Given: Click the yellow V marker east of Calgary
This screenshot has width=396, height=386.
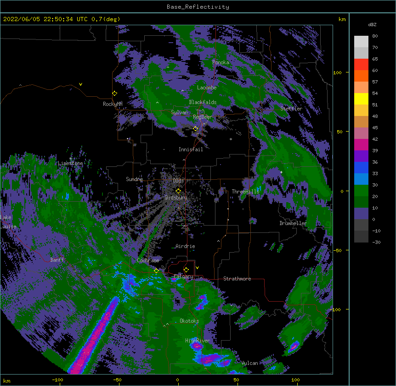Looking at the screenshot, I should tap(197, 268).
